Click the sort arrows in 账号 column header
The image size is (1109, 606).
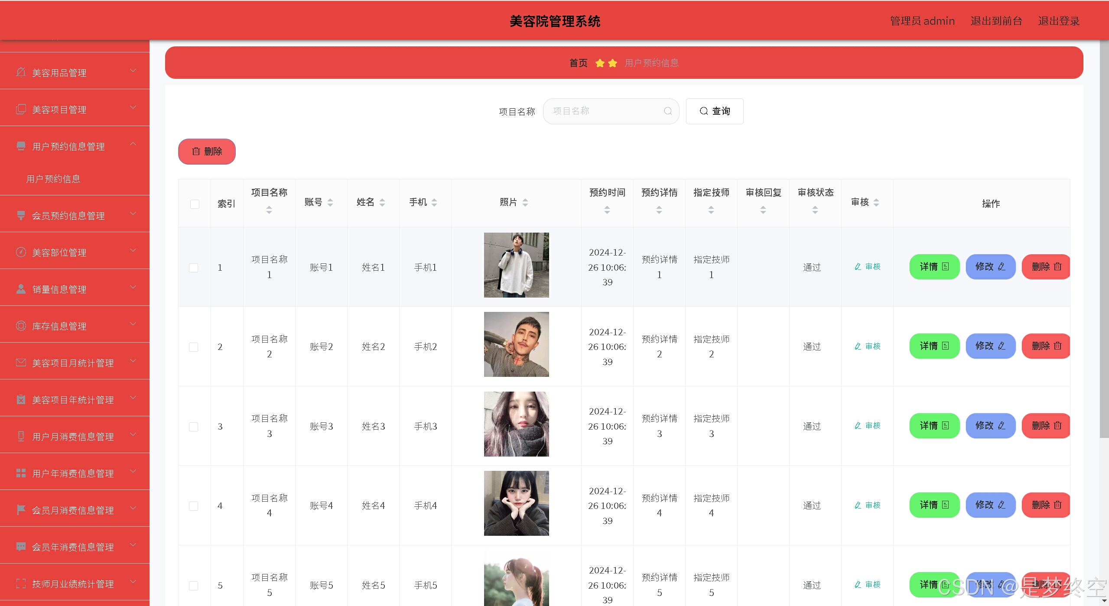click(x=330, y=202)
